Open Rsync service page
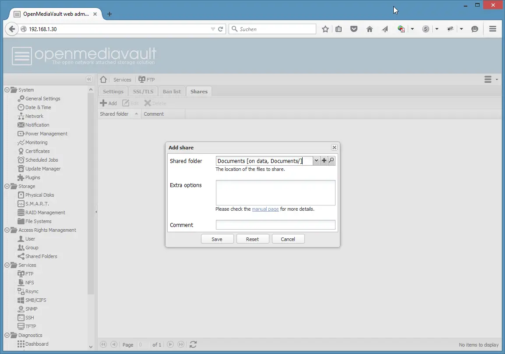 coord(32,291)
